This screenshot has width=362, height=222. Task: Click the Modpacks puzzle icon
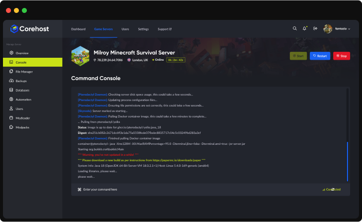[11, 127]
